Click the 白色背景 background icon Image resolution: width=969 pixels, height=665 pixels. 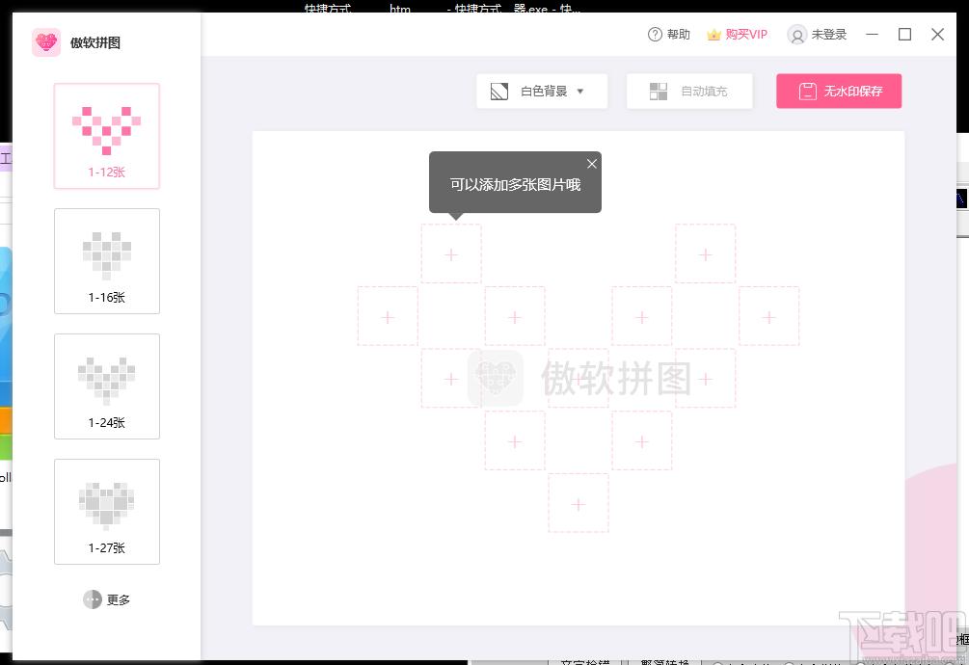tap(499, 92)
